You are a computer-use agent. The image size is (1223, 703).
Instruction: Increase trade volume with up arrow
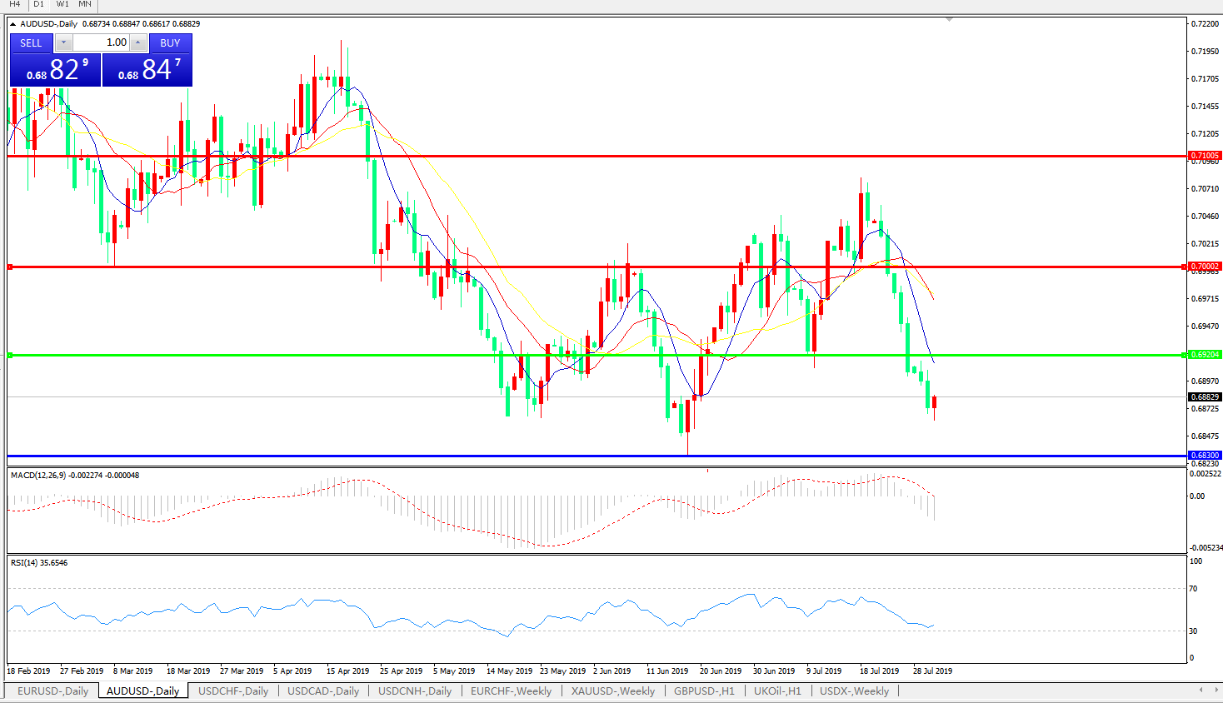tap(138, 42)
